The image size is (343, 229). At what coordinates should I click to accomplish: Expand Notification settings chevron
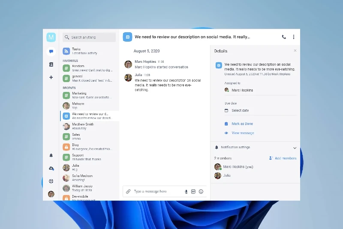(x=295, y=148)
